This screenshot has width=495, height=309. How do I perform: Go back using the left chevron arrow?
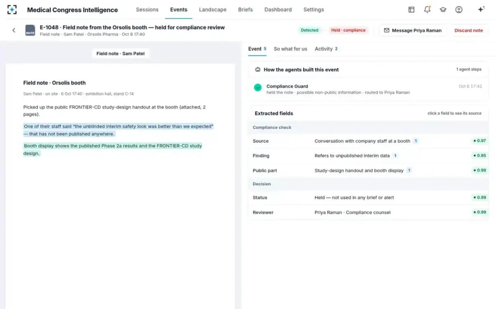[14, 30]
